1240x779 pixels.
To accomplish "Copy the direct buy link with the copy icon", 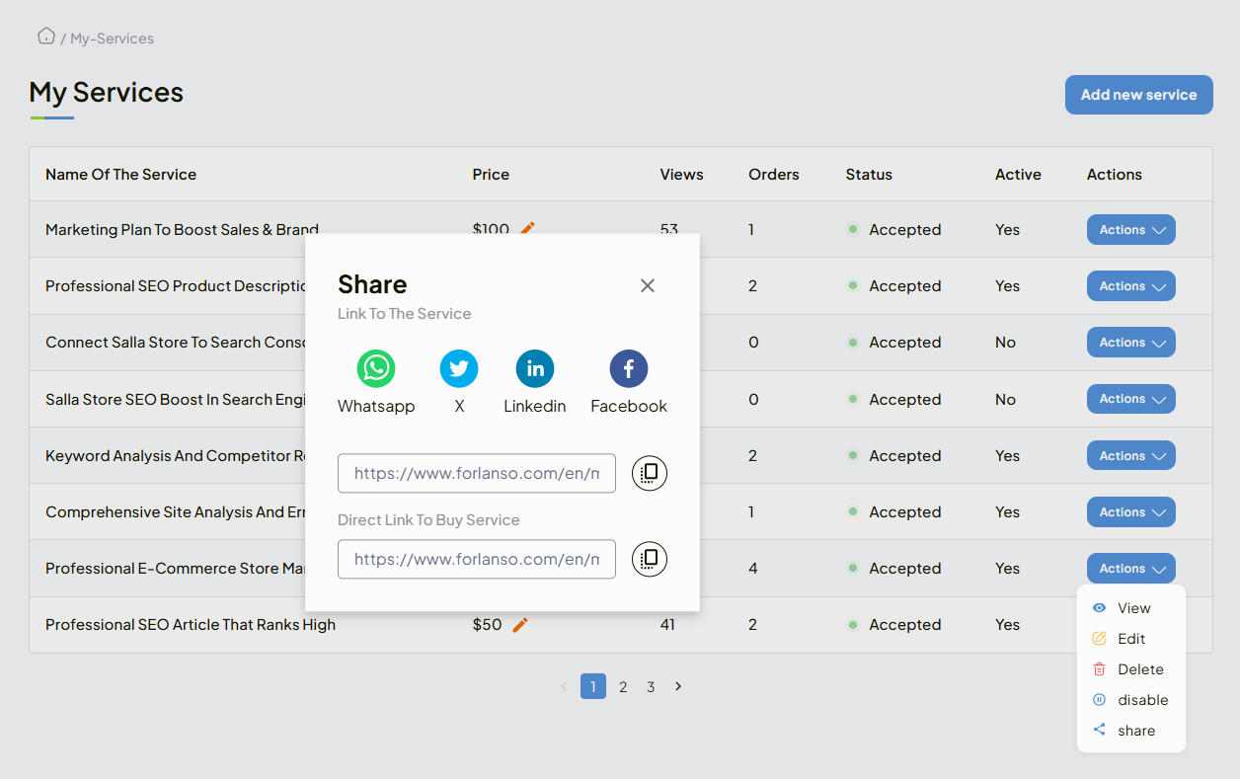I will coord(649,559).
